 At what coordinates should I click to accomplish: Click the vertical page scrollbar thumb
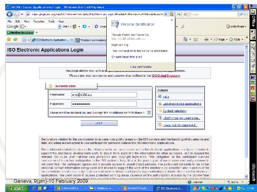tap(246, 103)
